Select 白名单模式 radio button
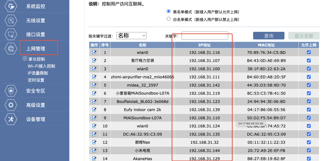 click(x=169, y=19)
